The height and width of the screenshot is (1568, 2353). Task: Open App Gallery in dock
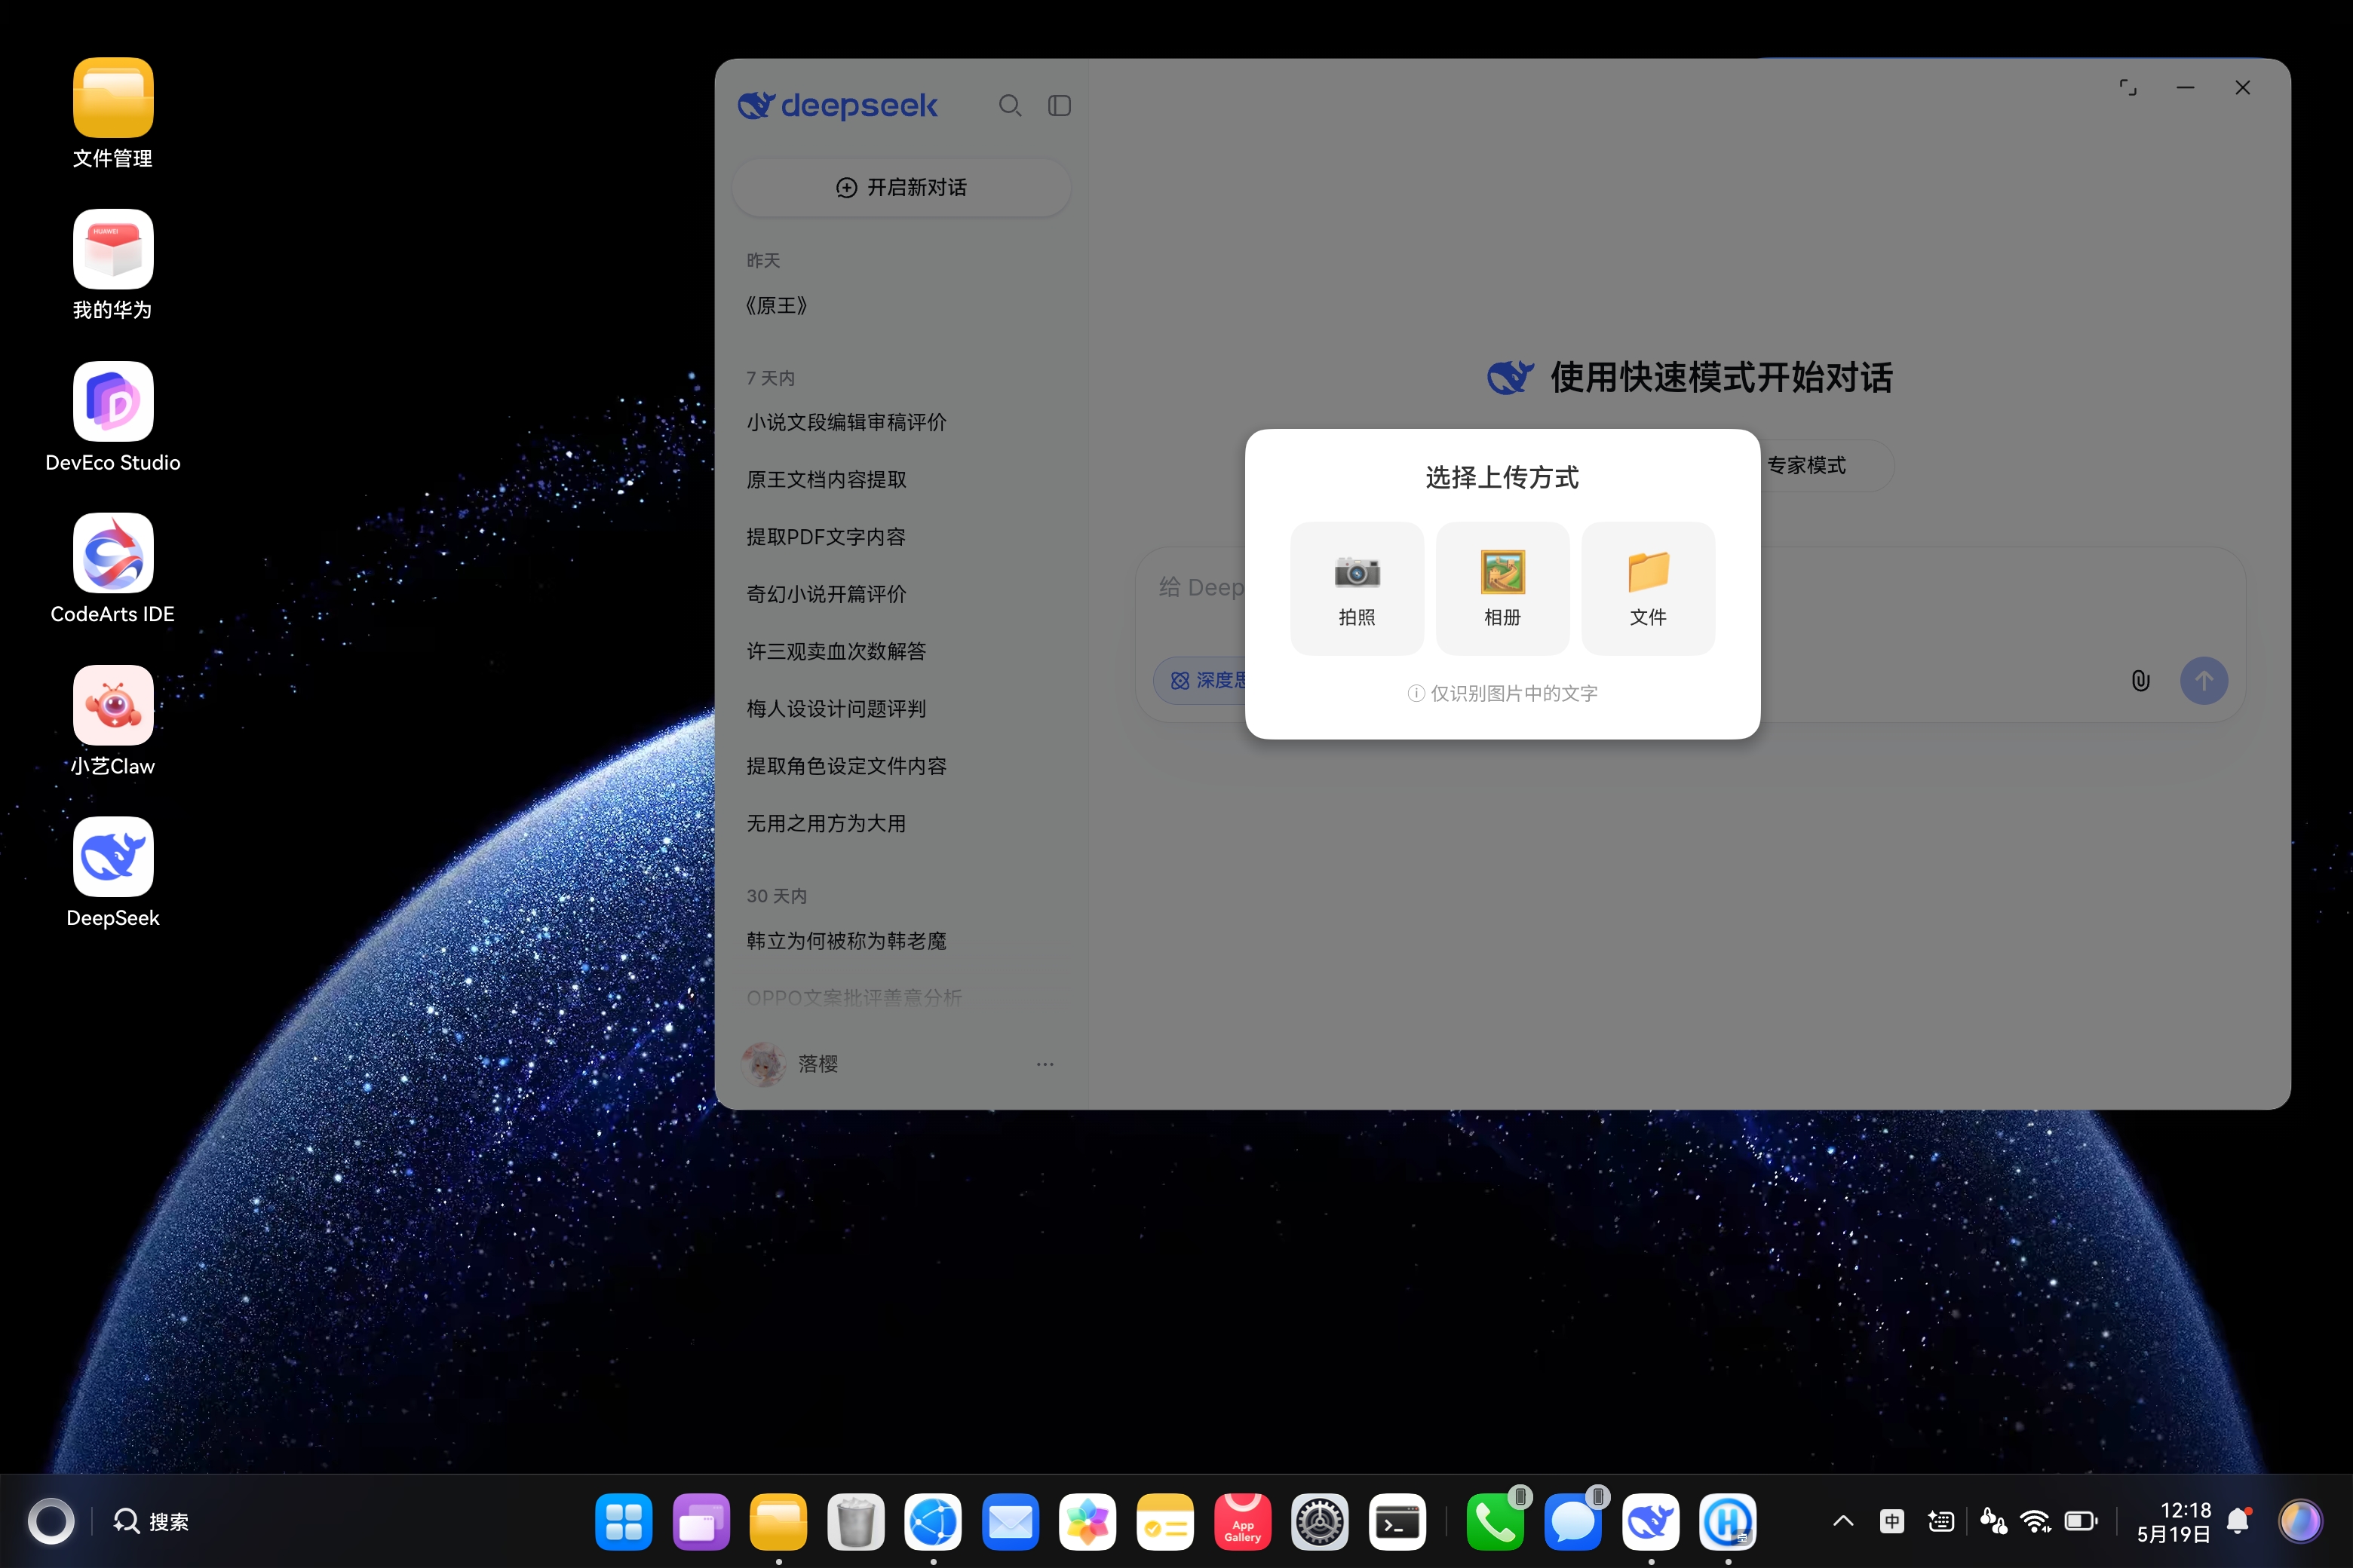click(x=1243, y=1521)
